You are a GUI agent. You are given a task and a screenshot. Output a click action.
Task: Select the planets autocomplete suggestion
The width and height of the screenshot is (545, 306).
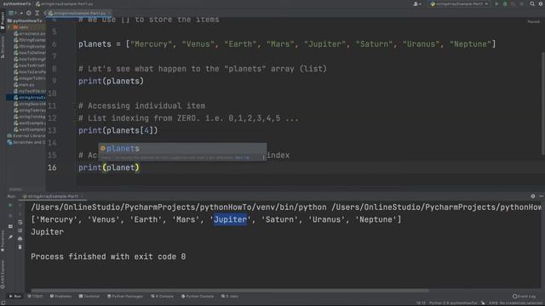pos(182,148)
